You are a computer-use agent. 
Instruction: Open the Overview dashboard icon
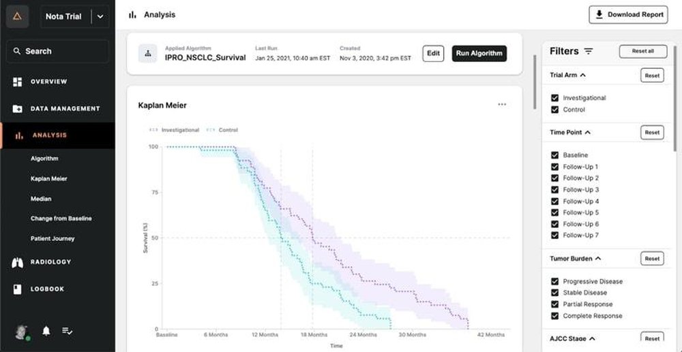(x=18, y=82)
